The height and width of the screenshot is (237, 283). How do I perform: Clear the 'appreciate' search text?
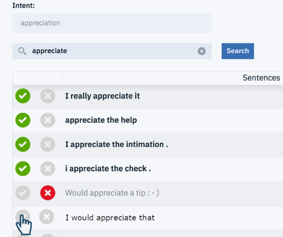click(x=201, y=51)
